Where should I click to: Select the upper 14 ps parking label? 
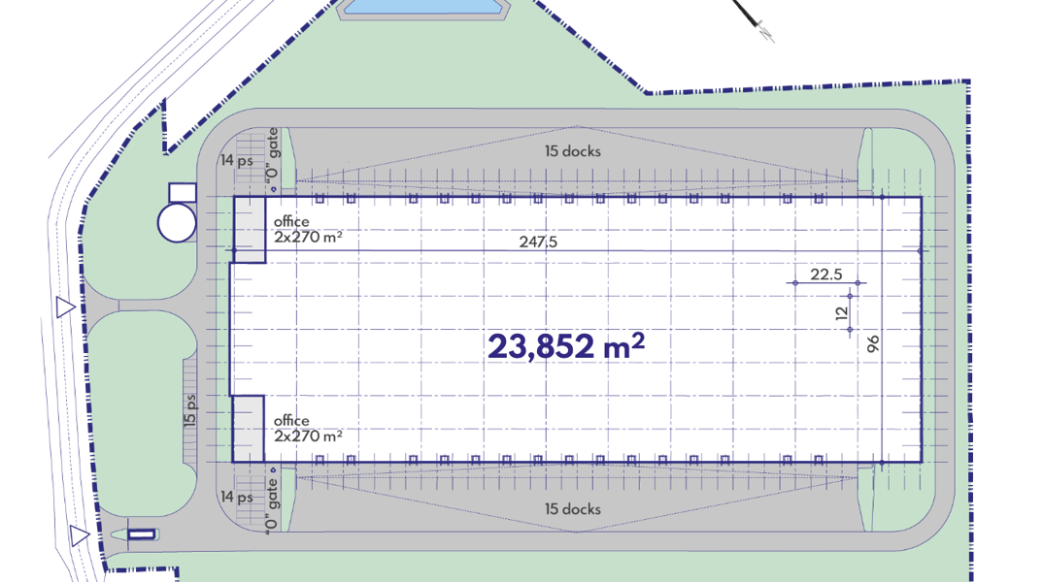click(237, 160)
